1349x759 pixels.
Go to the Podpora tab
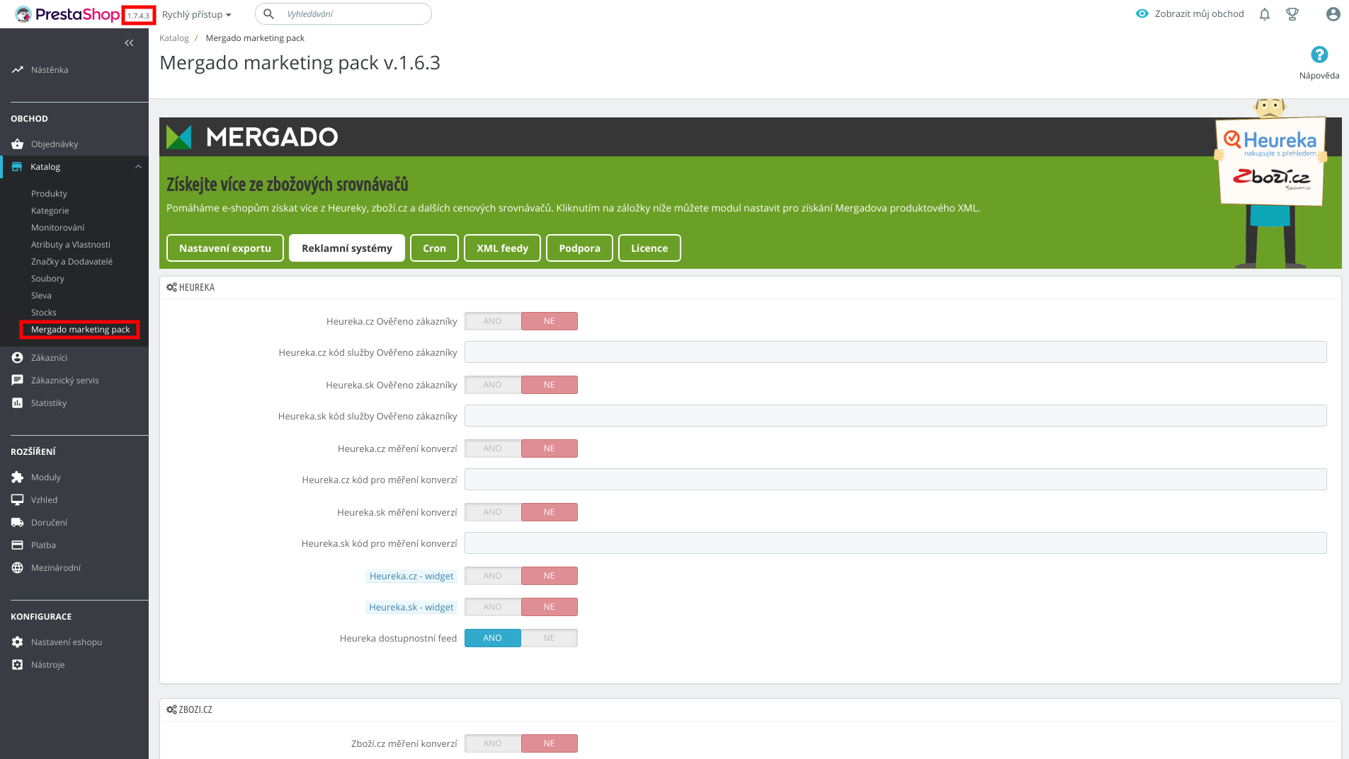point(579,248)
